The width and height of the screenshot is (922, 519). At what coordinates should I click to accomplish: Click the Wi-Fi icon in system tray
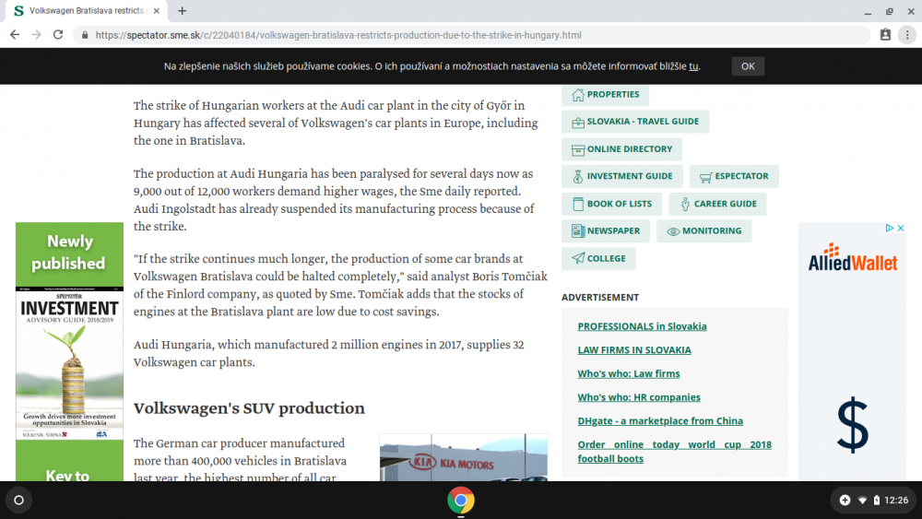point(863,501)
